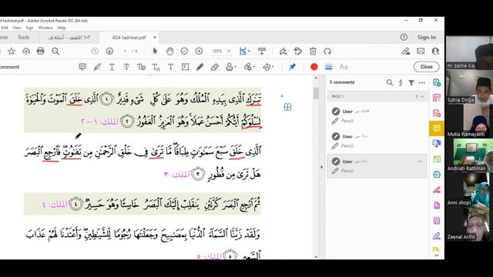Share with others using the person icon

pyautogui.click(x=435, y=52)
